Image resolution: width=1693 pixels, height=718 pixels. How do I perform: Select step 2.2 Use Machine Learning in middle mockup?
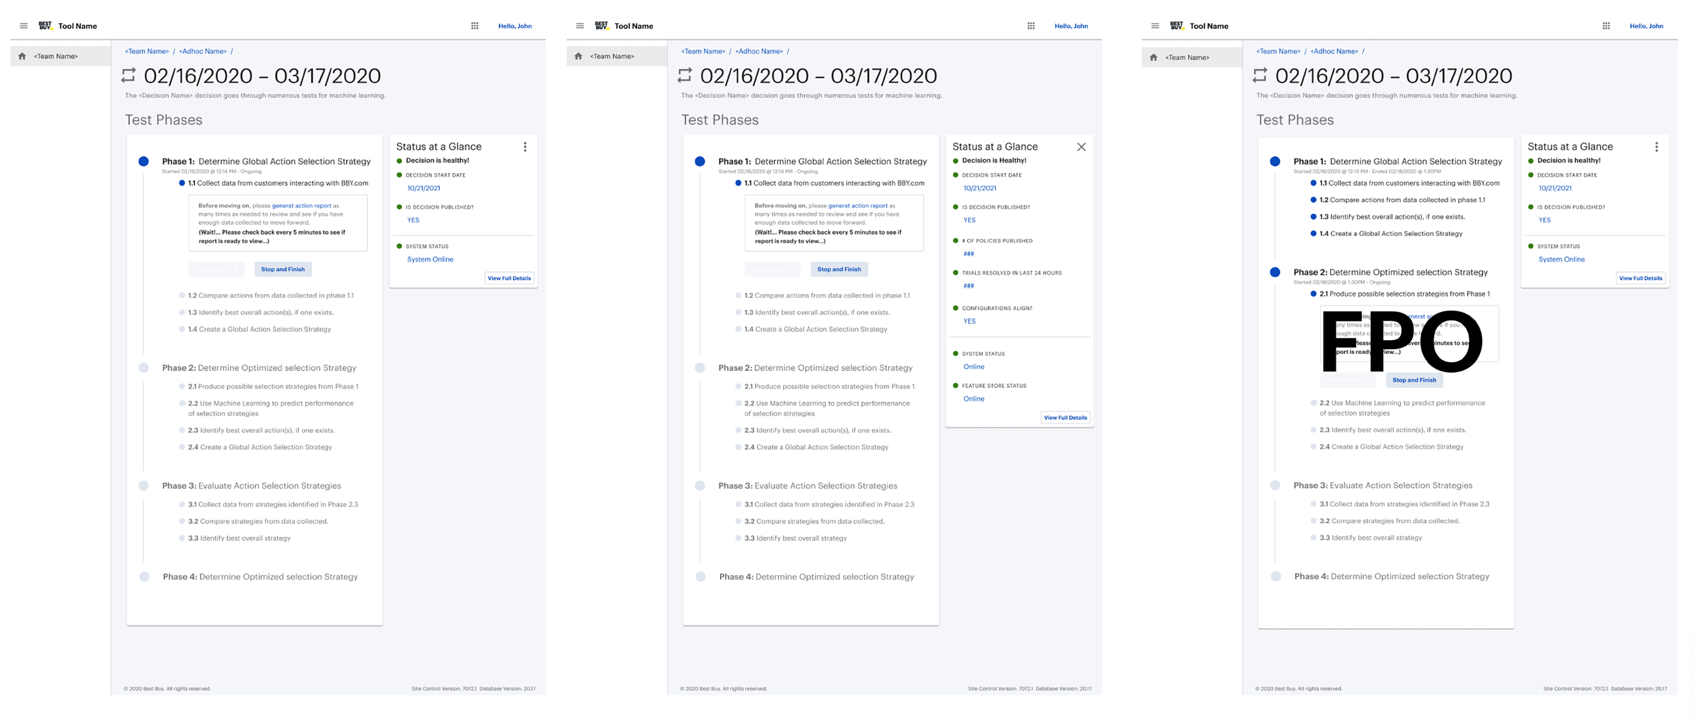point(827,408)
